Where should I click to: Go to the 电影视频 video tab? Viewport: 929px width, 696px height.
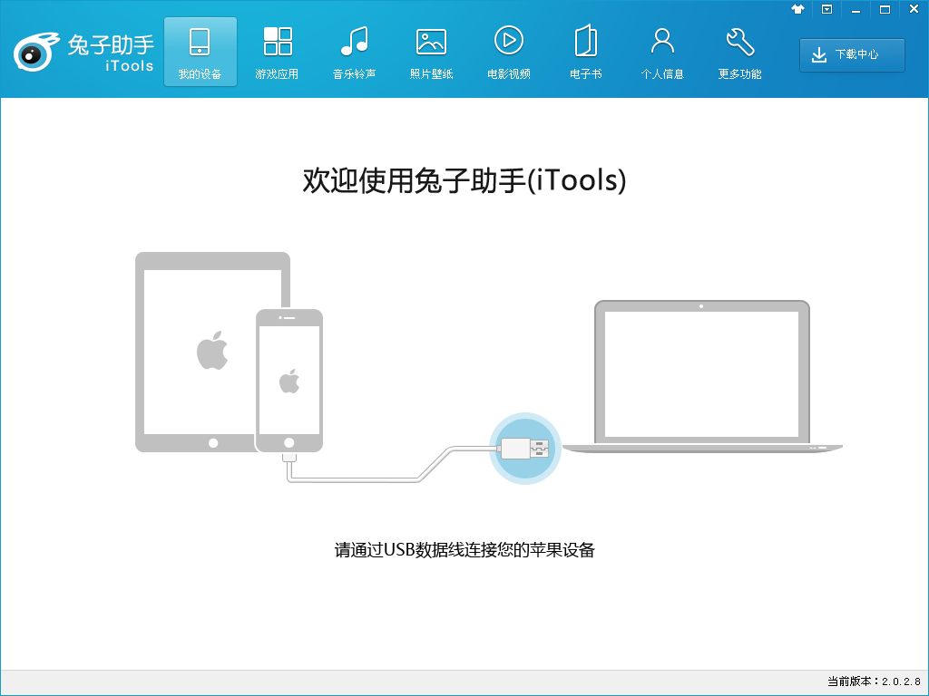[x=508, y=52]
